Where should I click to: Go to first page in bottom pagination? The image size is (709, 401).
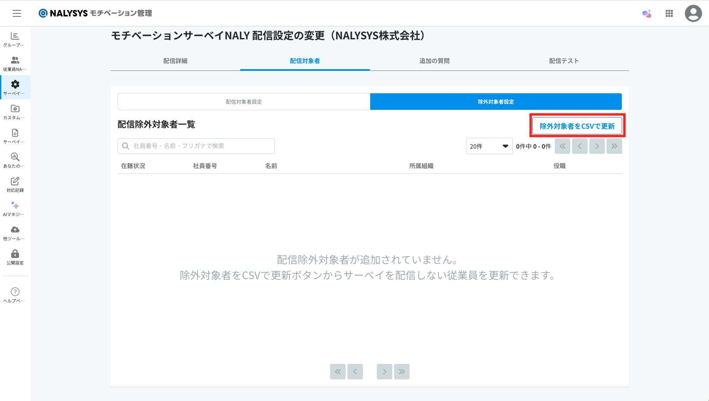pyautogui.click(x=338, y=372)
